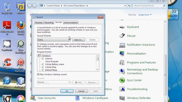Click the Program Events list scrollbar thumb
The width and height of the screenshot is (182, 102).
pos(97,59)
